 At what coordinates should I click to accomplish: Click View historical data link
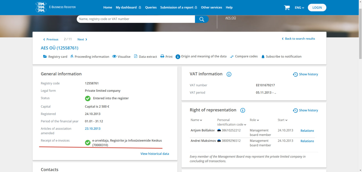pyautogui.click(x=155, y=154)
